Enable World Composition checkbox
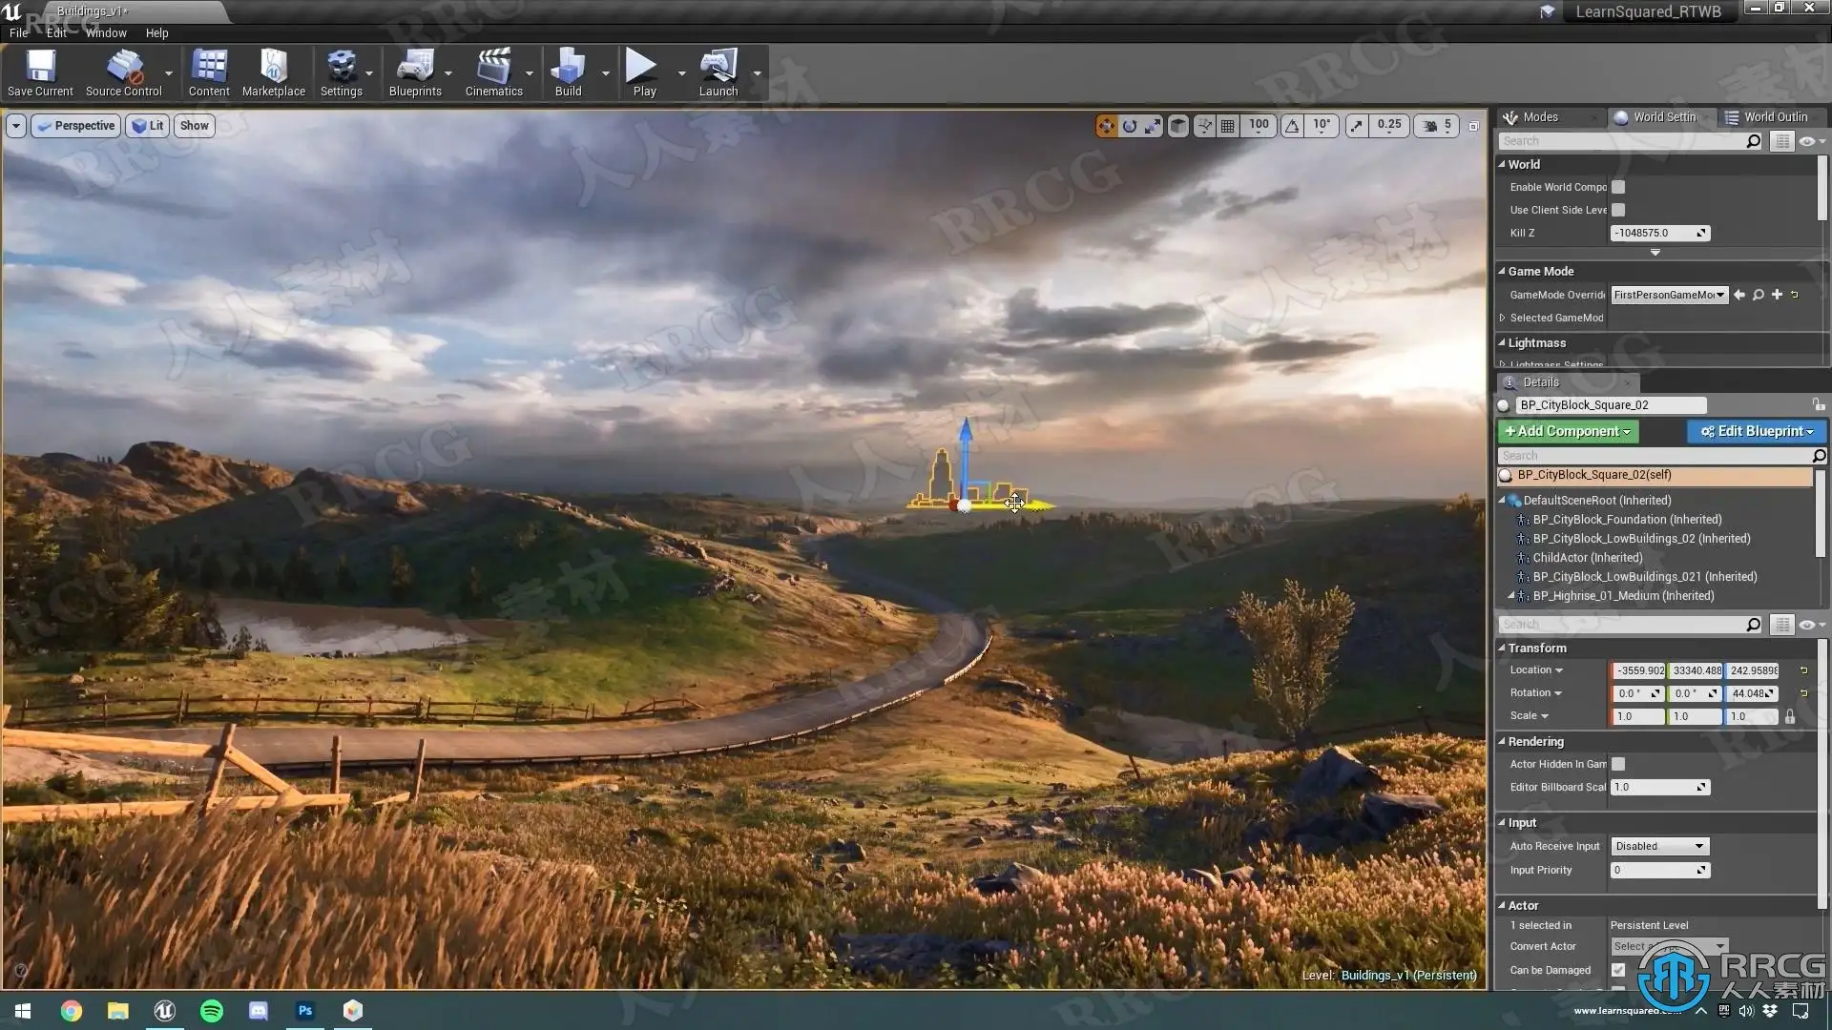 [x=1618, y=188]
